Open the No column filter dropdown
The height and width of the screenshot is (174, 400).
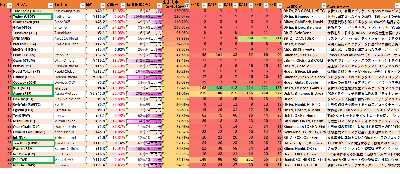[9, 6]
